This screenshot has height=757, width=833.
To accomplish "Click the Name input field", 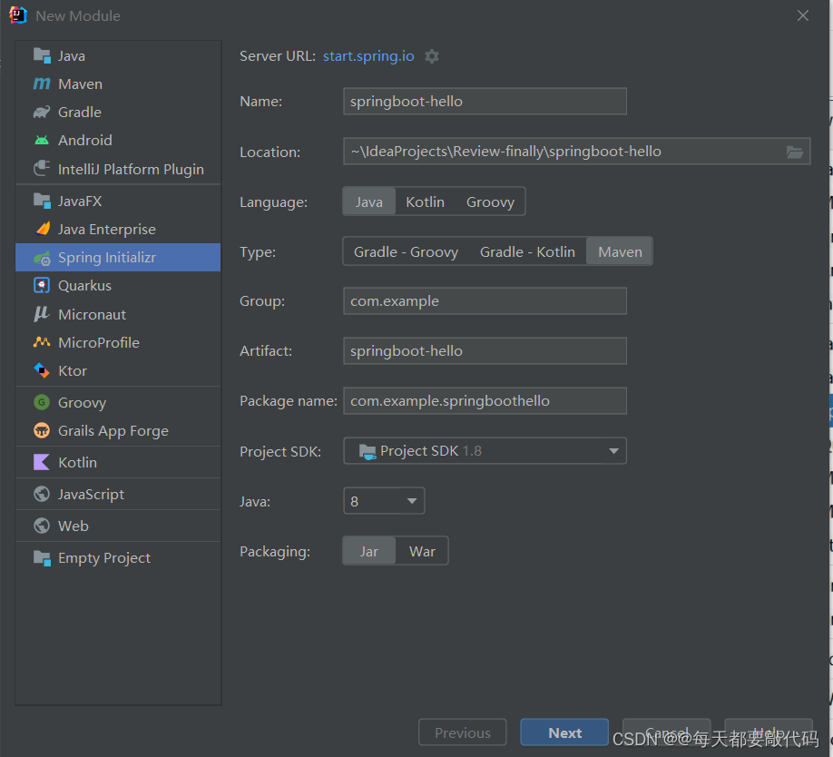I will click(485, 102).
